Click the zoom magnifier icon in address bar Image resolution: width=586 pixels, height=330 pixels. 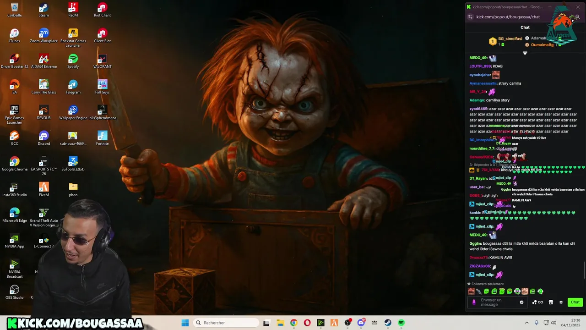577,17
